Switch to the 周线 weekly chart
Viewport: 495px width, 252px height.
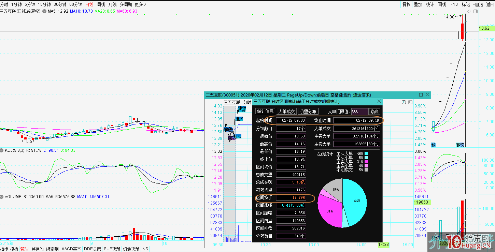pyautogui.click(x=101, y=4)
